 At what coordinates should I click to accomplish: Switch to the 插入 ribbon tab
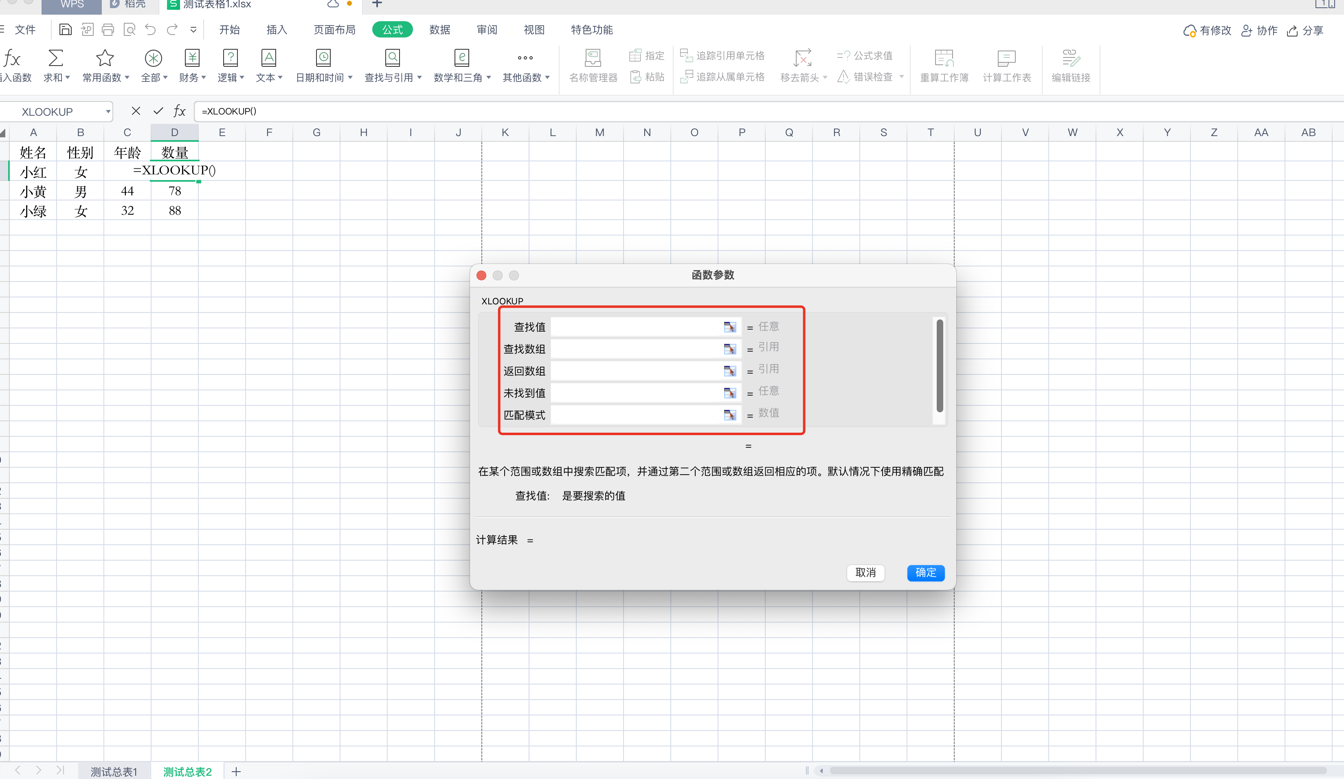[x=276, y=30]
